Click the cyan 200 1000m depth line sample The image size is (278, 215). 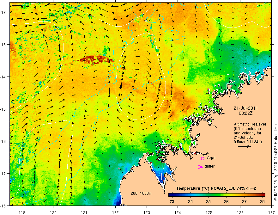[x=137, y=197]
